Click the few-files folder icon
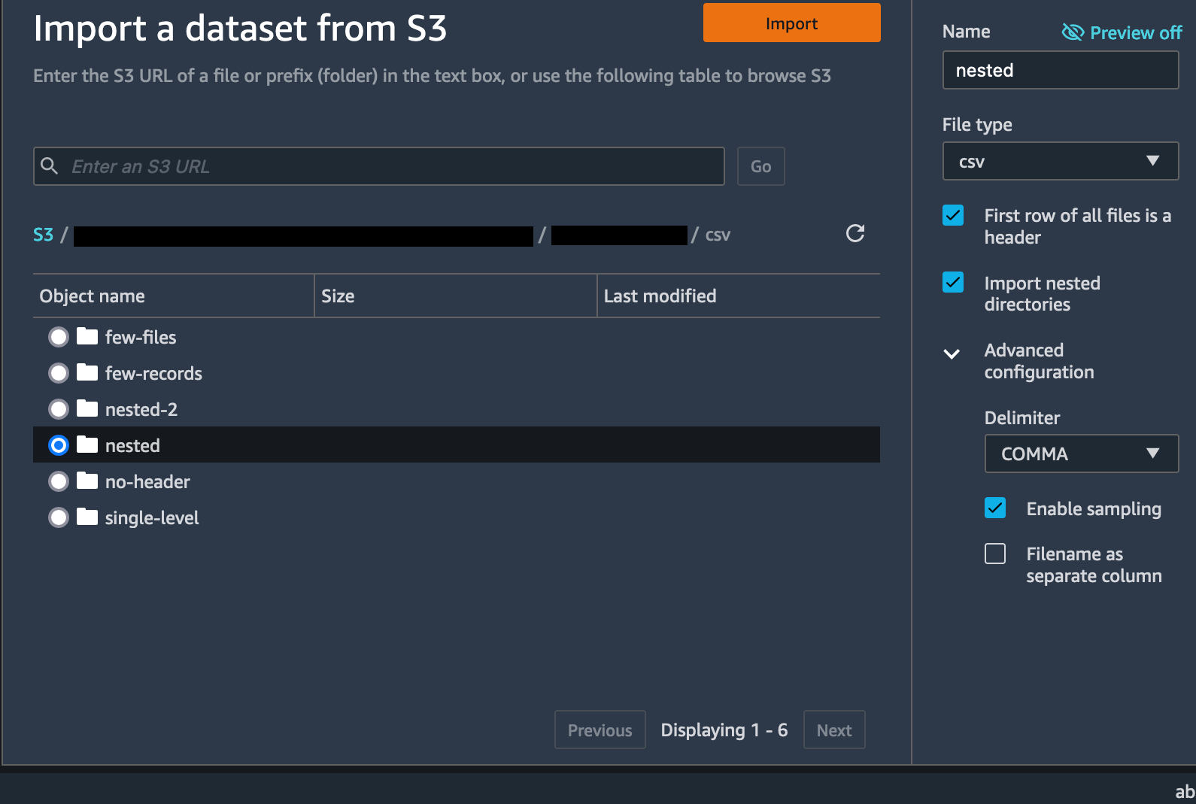1196x804 pixels. (87, 336)
